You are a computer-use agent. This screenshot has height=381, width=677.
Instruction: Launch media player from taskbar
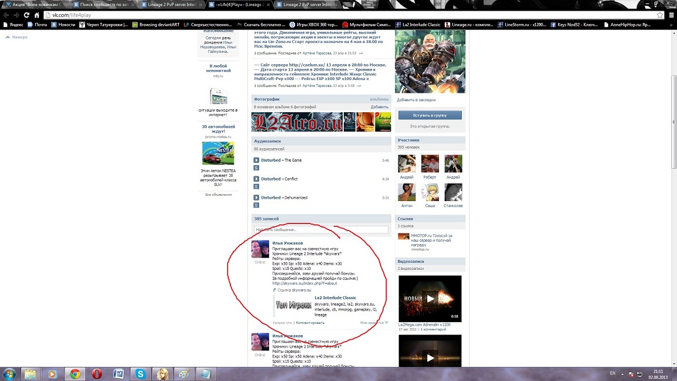pyautogui.click(x=52, y=374)
